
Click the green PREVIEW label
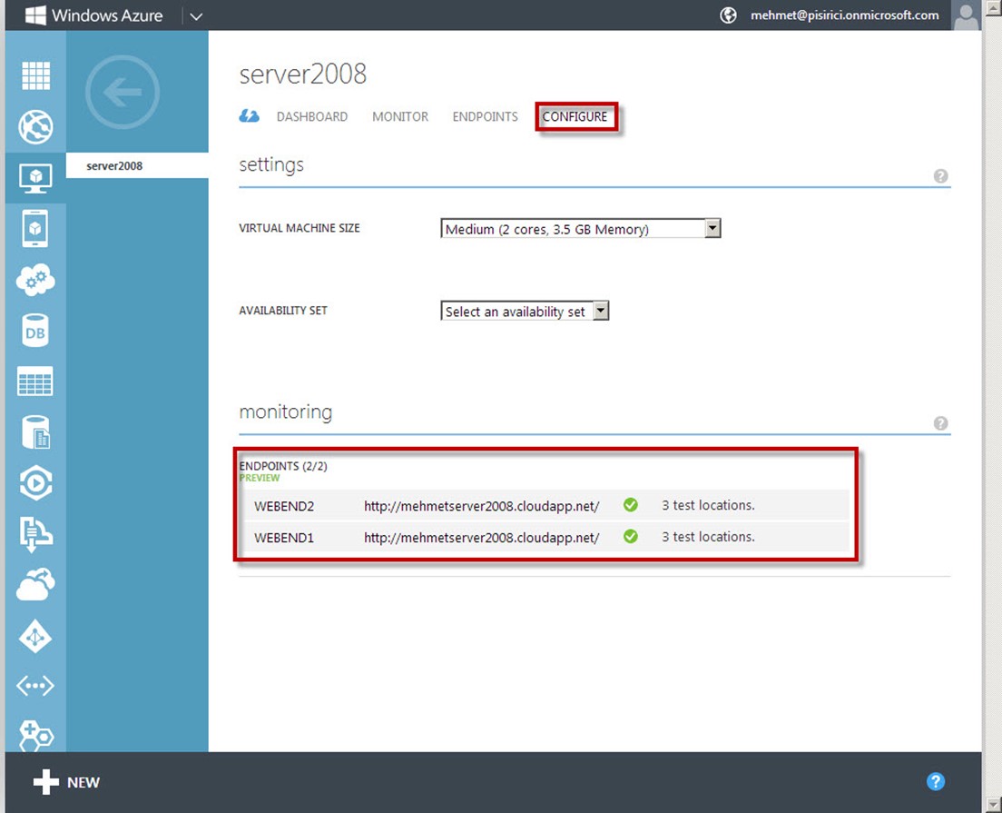(260, 478)
